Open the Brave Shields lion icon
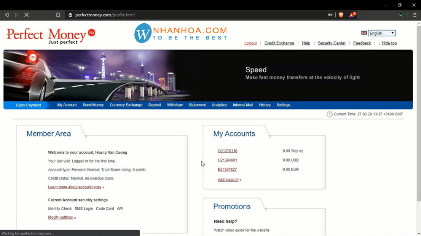The height and width of the screenshot is (236, 421). pos(340,15)
